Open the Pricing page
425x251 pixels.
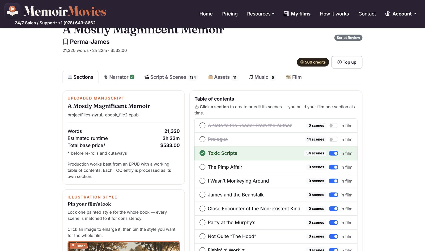point(230,14)
